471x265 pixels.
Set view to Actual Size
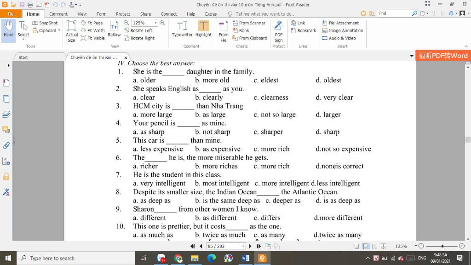(71, 31)
